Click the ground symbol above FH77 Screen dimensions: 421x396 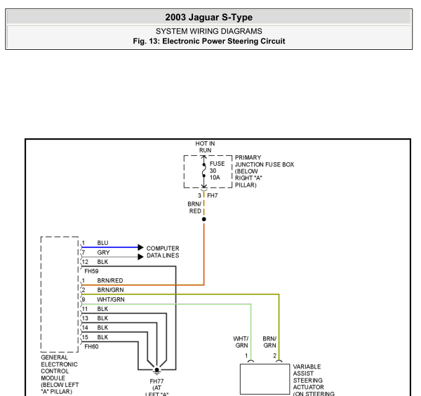click(156, 371)
